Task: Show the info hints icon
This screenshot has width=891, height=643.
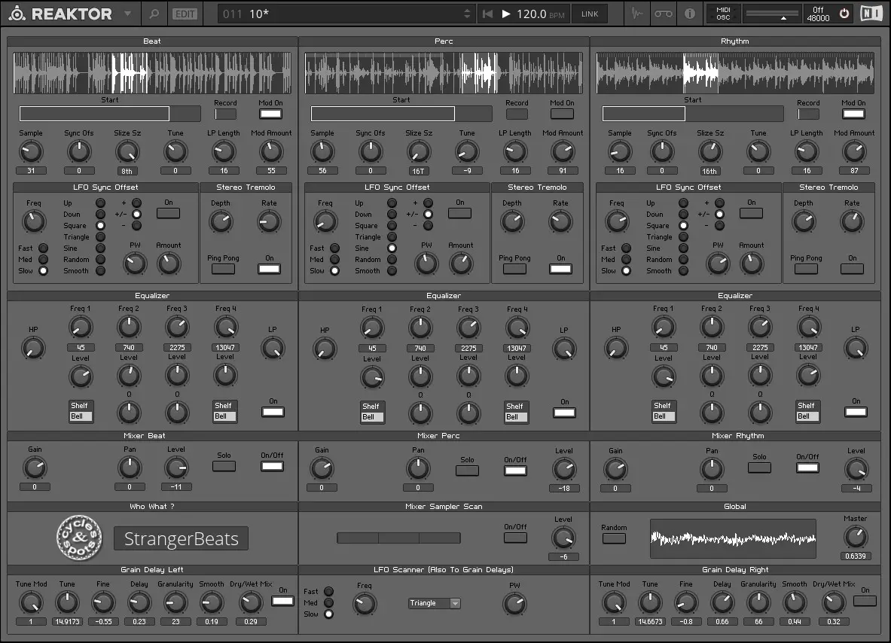Action: tap(689, 14)
